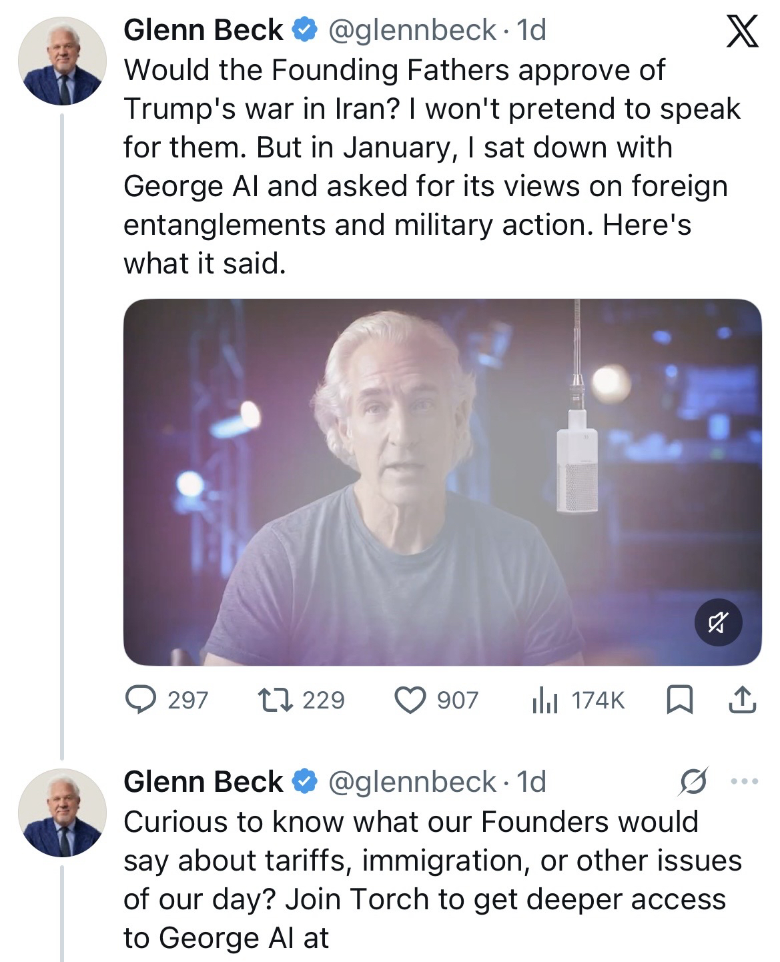
Task: Play the George AI video thumbnail
Action: (442, 482)
